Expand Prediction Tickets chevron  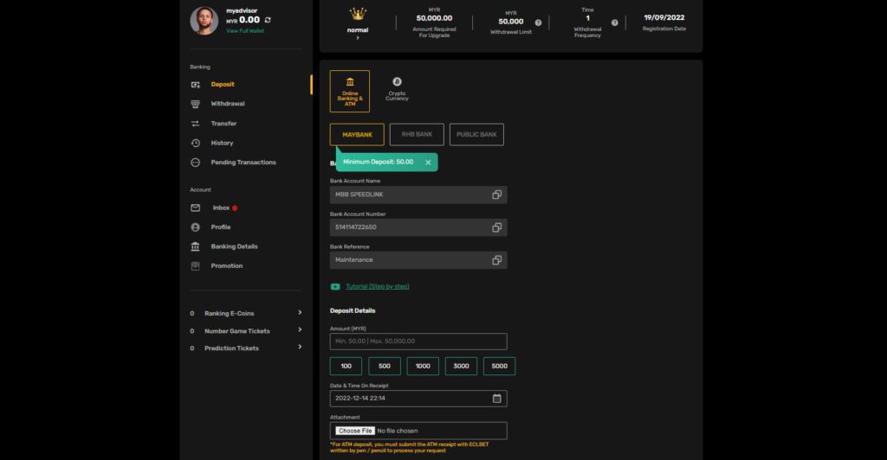coord(300,347)
